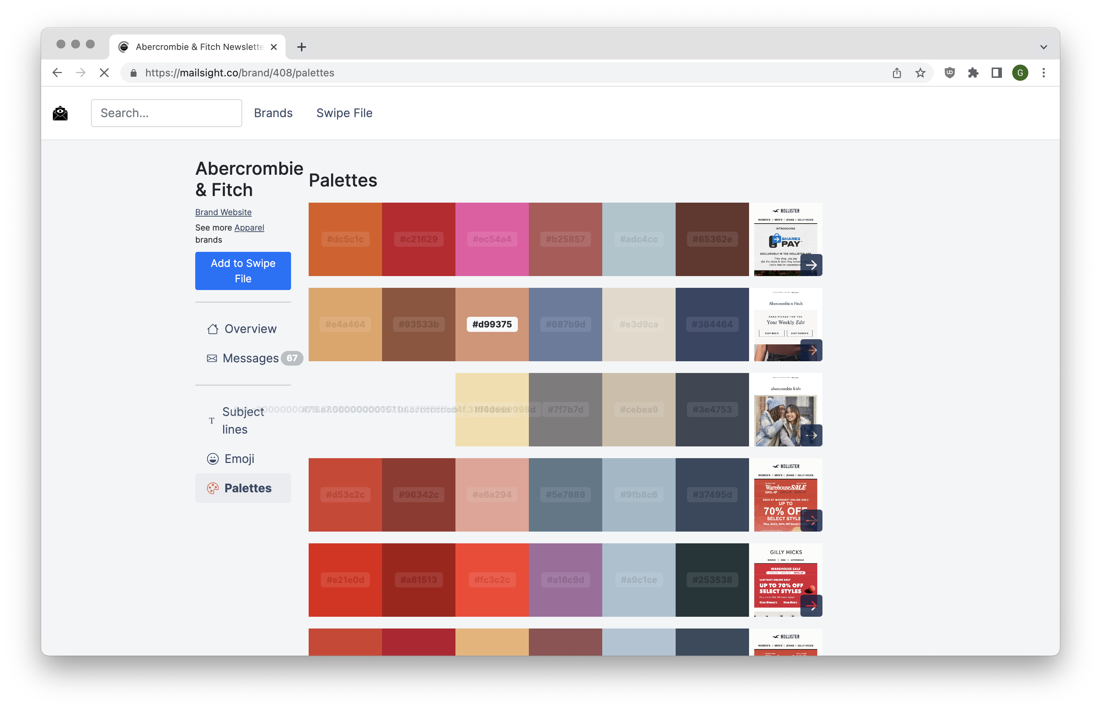Pick the #adc4cc light blue swatch
This screenshot has width=1101, height=710.
[639, 239]
